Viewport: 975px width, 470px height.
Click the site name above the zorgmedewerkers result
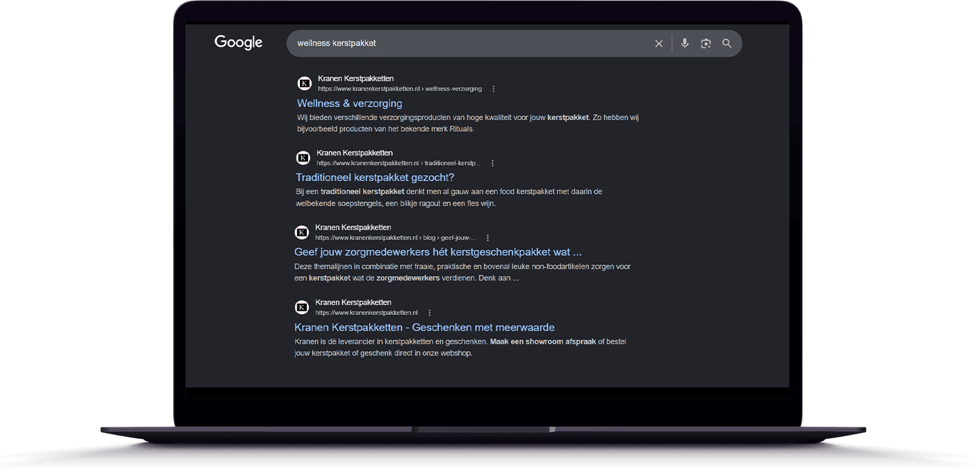click(x=353, y=228)
